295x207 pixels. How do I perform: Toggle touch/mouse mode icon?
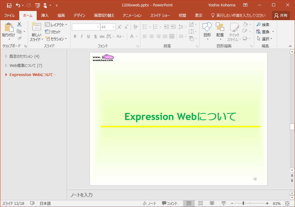(x=45, y=5)
